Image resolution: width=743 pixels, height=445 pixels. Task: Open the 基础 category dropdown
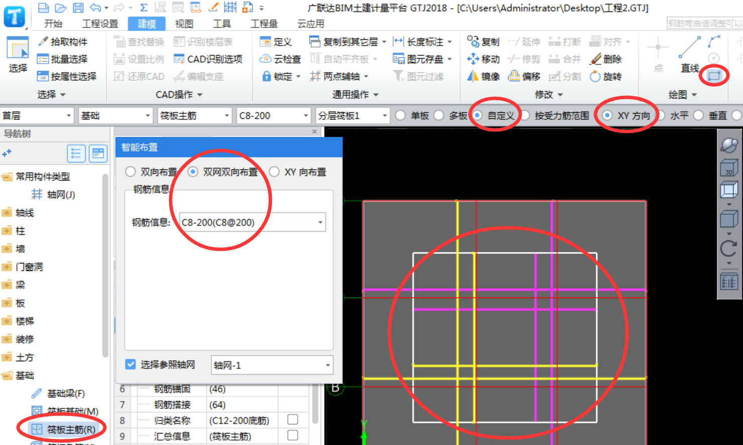115,115
